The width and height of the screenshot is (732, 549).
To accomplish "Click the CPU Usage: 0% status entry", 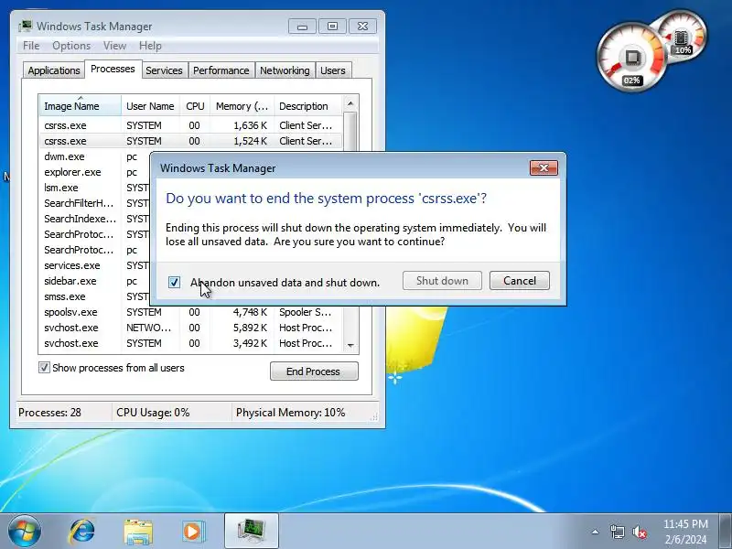I will (172, 413).
